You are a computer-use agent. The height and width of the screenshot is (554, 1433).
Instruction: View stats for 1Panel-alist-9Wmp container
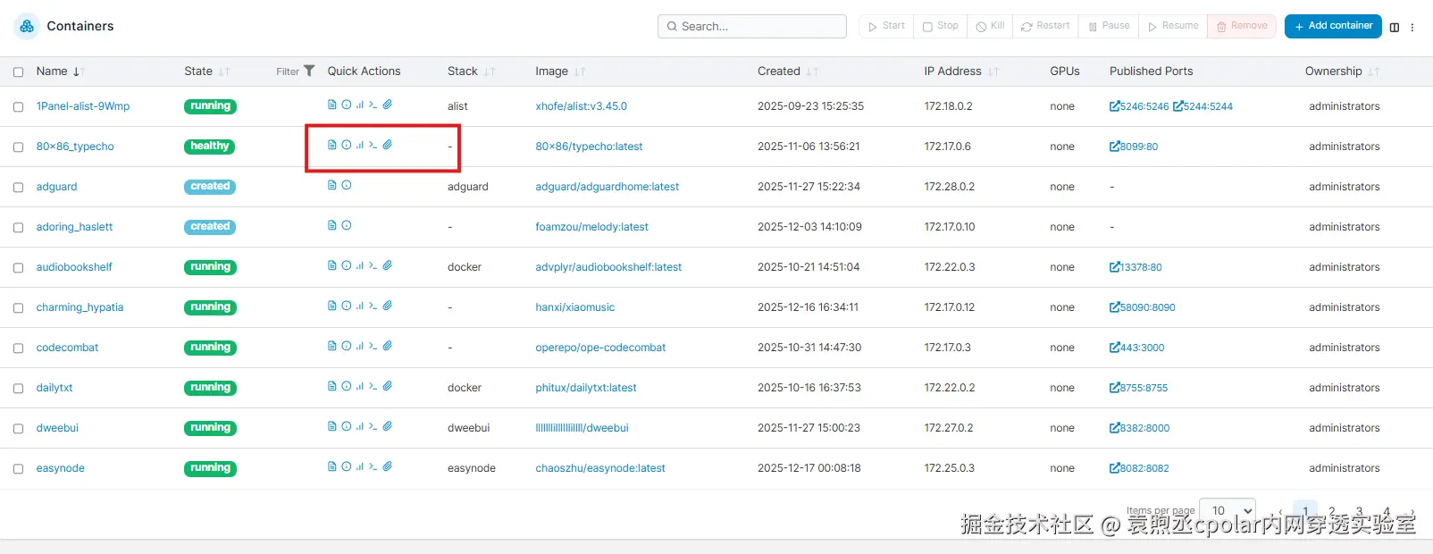point(360,105)
